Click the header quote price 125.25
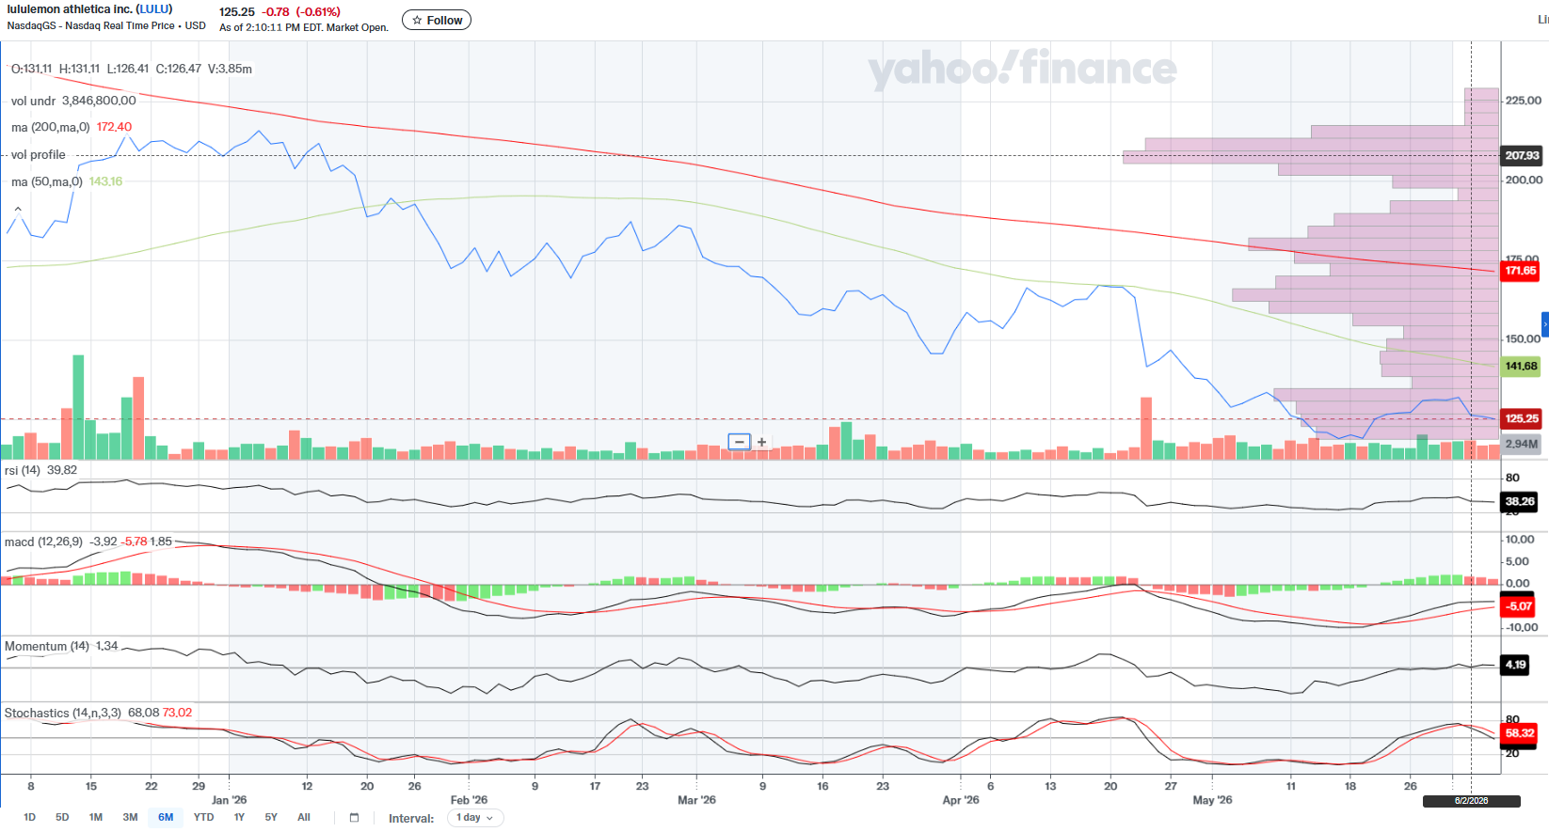The height and width of the screenshot is (832, 1549). pyautogui.click(x=237, y=12)
